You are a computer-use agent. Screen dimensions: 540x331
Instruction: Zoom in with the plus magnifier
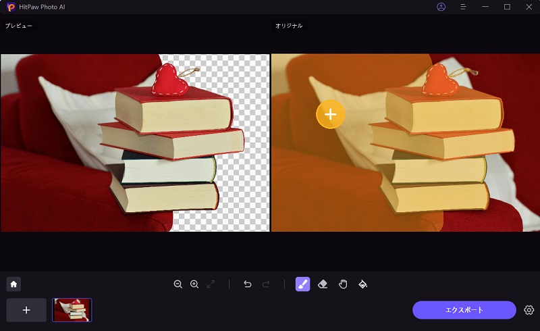194,284
